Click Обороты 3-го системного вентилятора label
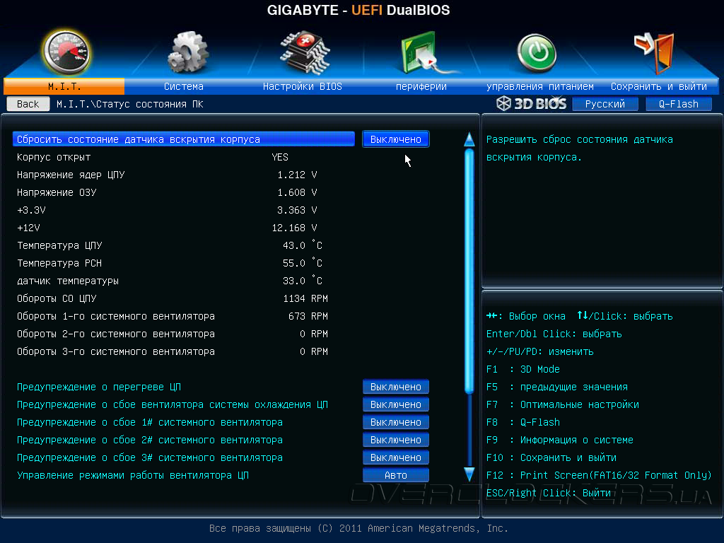 (x=116, y=351)
